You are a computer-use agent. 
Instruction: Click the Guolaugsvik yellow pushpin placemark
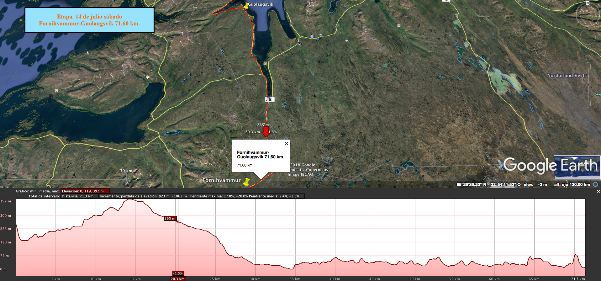246,6
